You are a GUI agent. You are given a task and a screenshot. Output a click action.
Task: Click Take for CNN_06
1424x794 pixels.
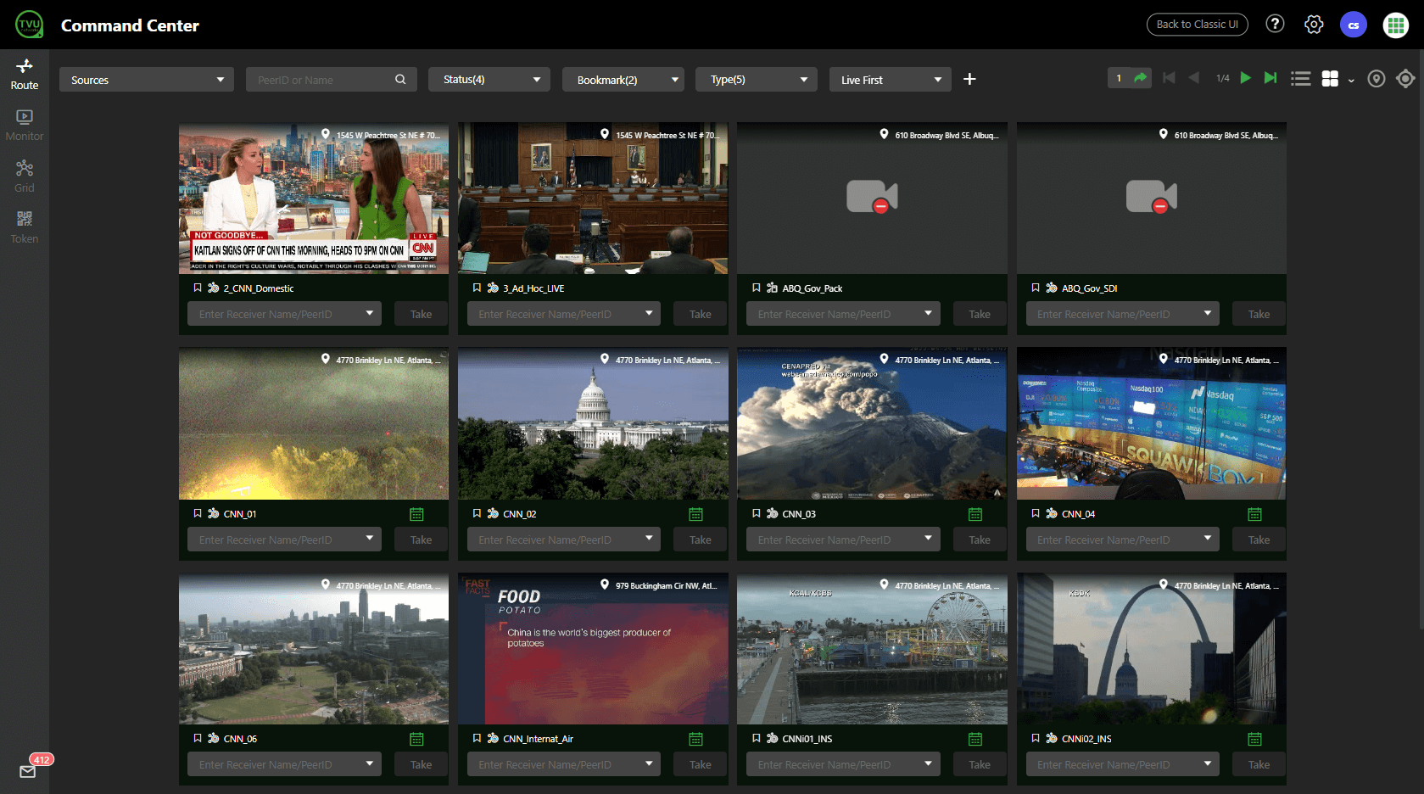pyautogui.click(x=422, y=764)
